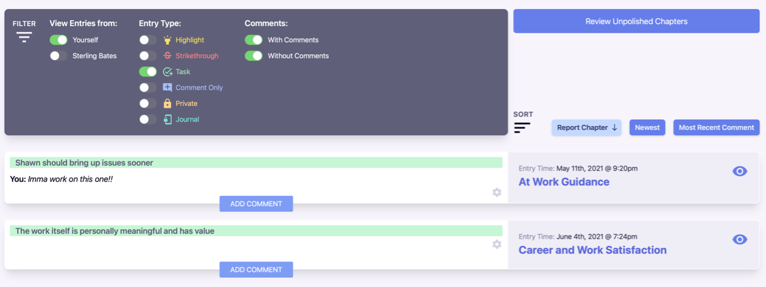Open gear settings for Shawn entry
766x287 pixels.
(497, 192)
